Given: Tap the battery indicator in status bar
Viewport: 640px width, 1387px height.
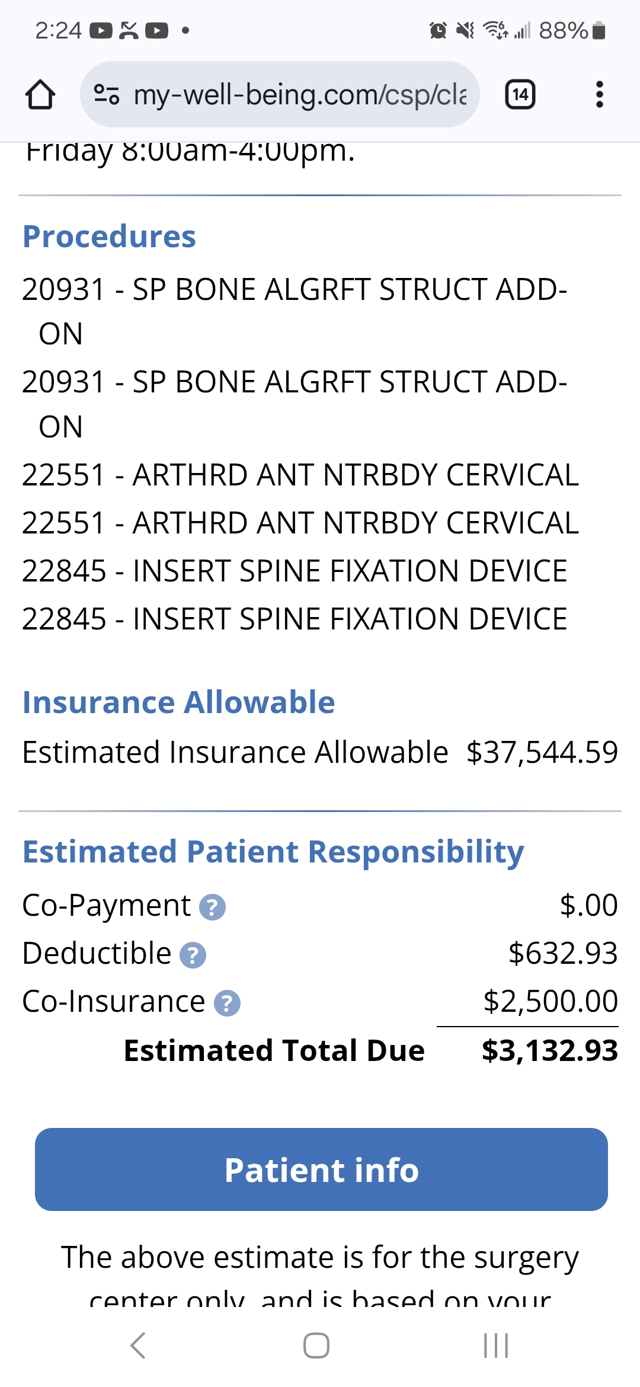Looking at the screenshot, I should point(599,30).
